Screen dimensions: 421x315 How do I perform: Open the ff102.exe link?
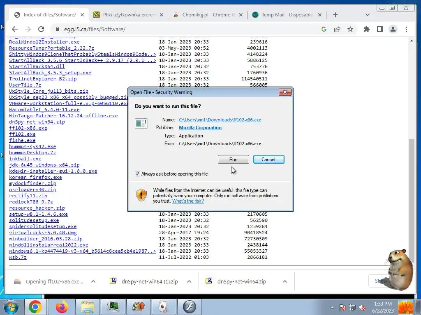click(22, 134)
